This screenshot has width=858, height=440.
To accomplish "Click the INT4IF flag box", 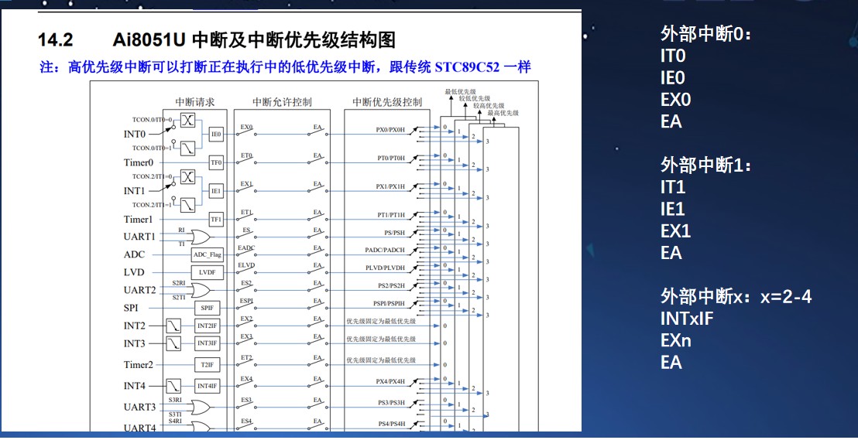I will coord(207,386).
